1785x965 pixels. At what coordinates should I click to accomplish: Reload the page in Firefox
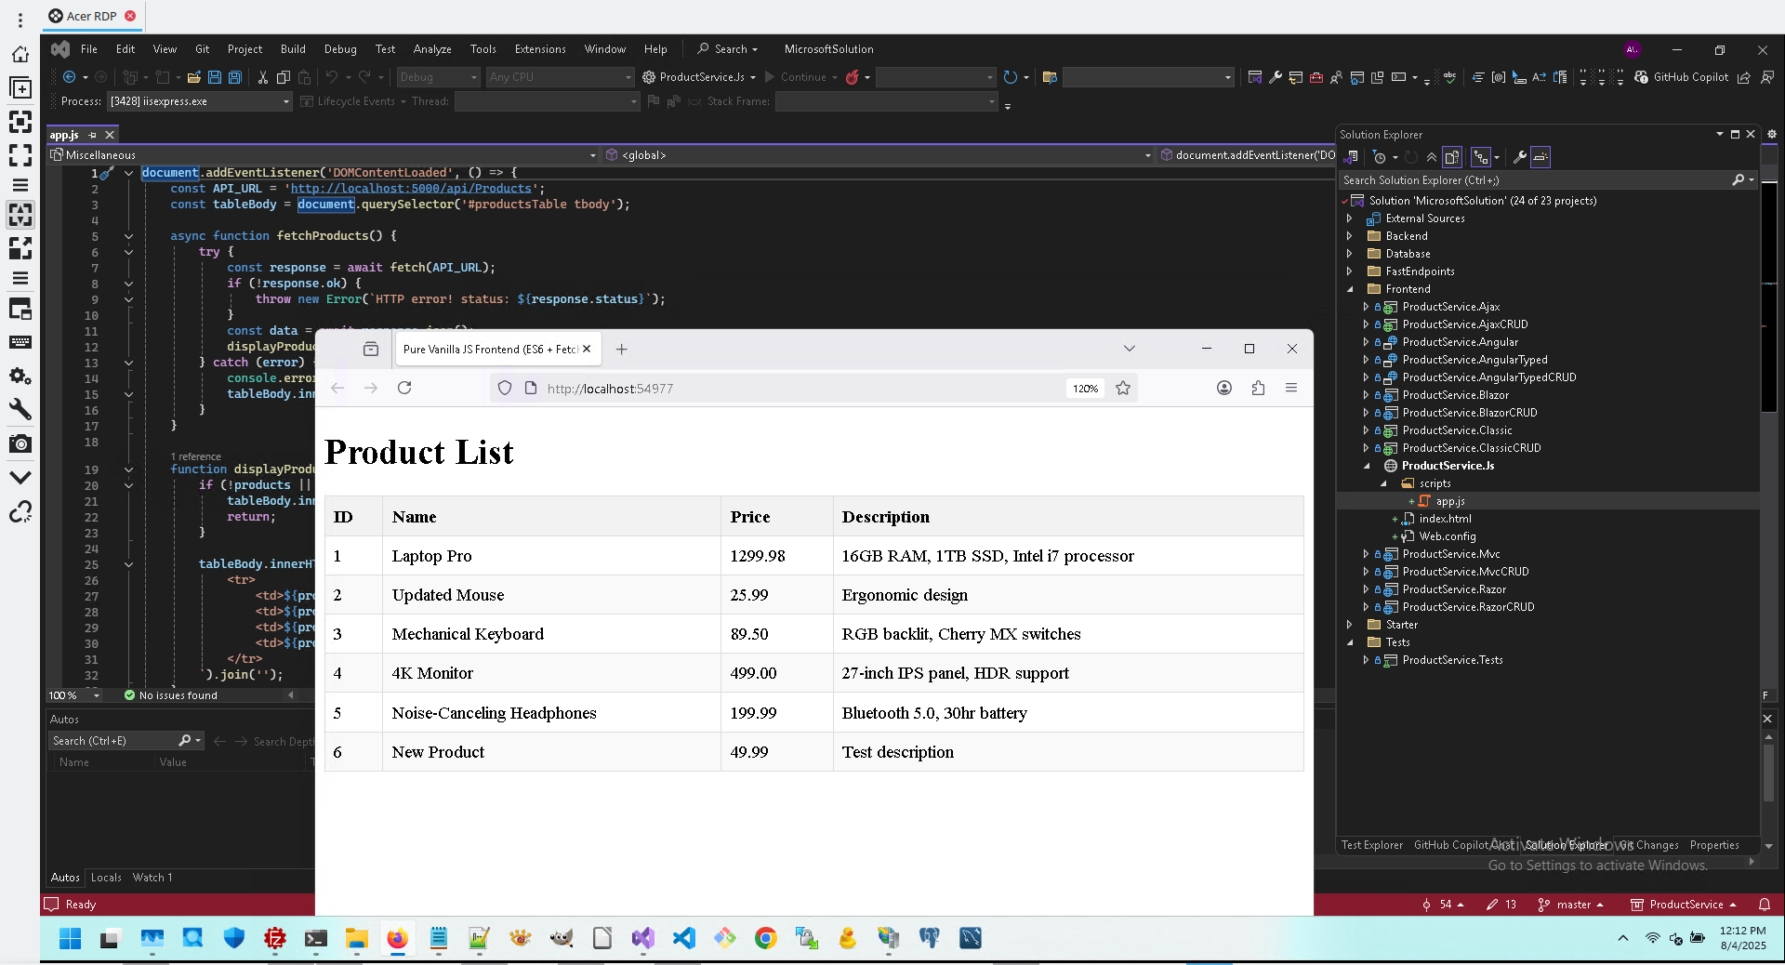coord(404,389)
